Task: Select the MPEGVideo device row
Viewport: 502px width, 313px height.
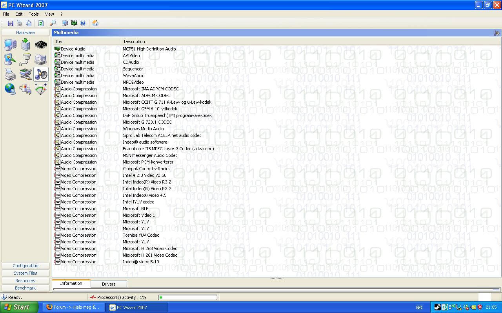Action: [x=277, y=82]
